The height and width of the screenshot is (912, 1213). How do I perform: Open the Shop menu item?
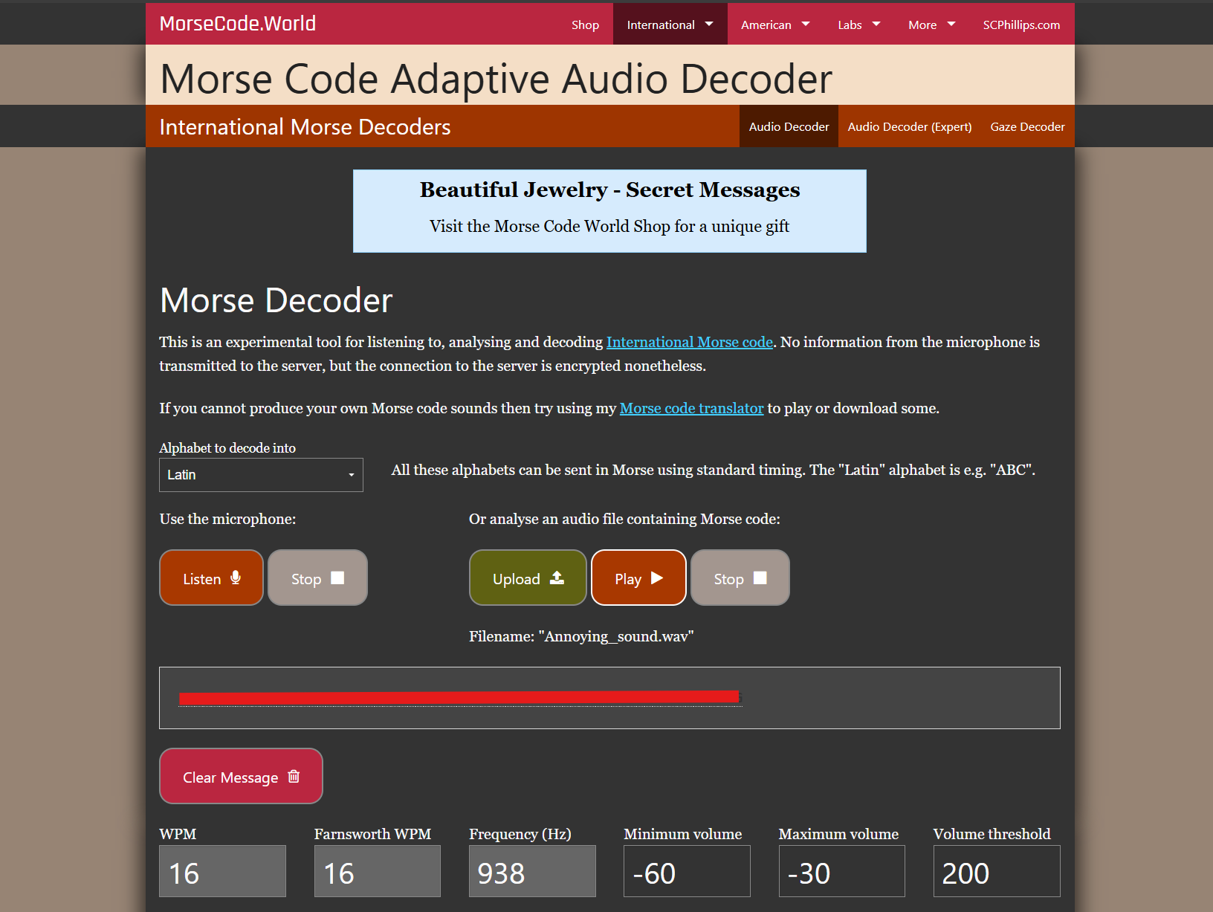(585, 25)
